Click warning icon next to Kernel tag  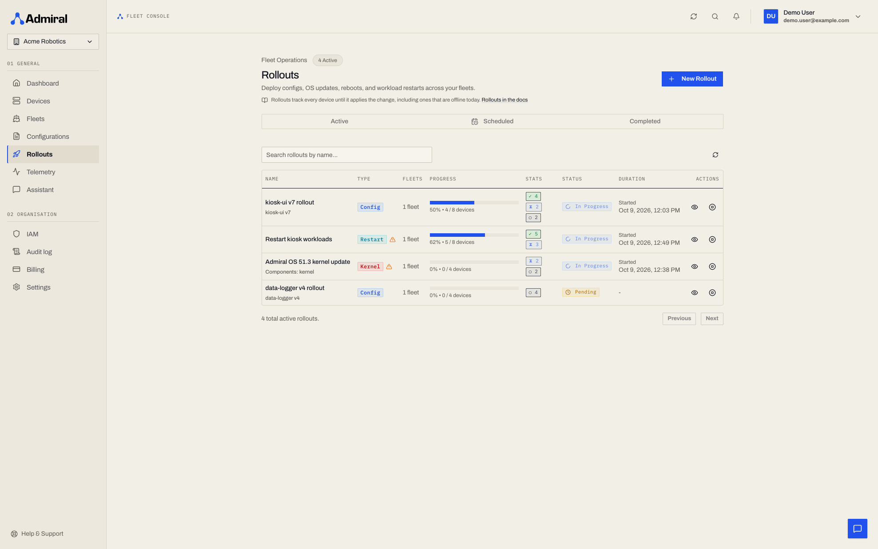[389, 267]
